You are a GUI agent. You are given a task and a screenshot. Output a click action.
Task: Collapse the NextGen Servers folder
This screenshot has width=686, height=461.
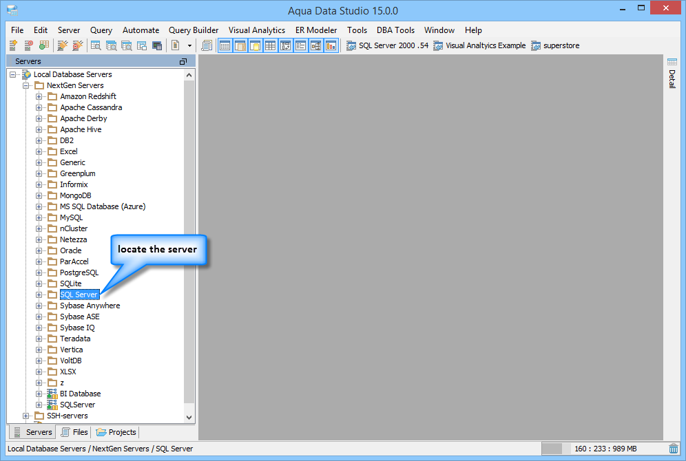(x=25, y=85)
